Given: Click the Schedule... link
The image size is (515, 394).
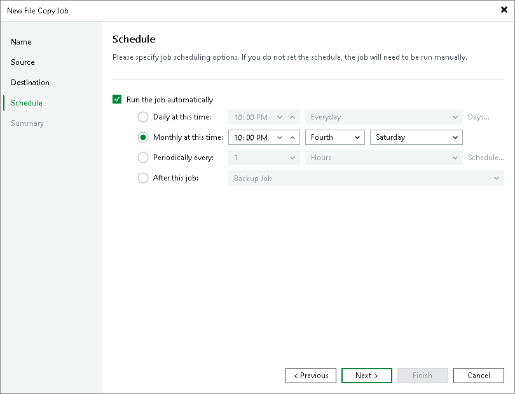Looking at the screenshot, I should click(x=486, y=158).
